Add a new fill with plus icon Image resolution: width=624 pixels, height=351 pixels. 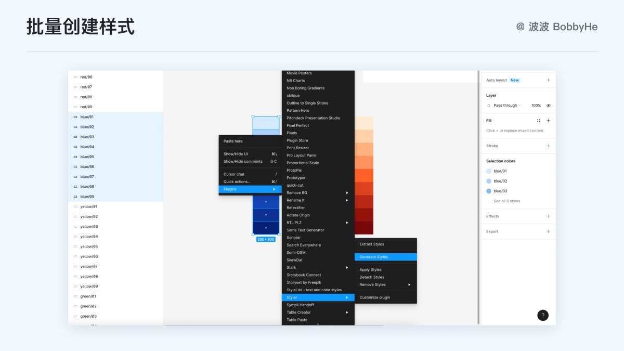(x=548, y=121)
